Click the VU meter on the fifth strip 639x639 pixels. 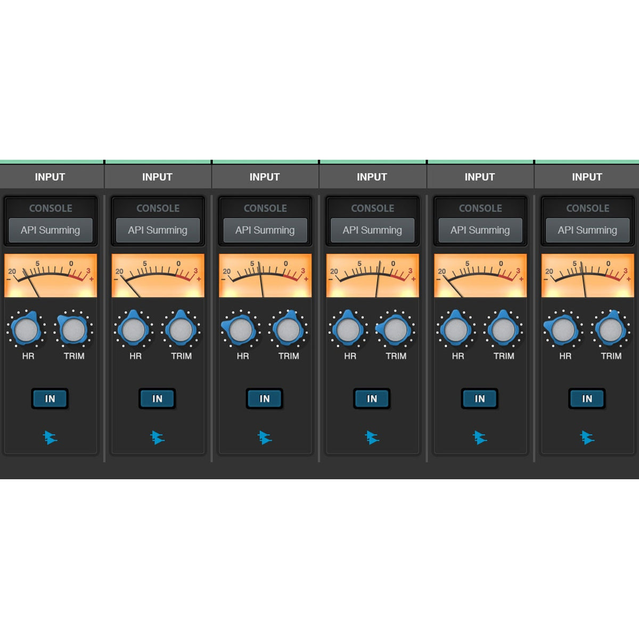coord(480,276)
